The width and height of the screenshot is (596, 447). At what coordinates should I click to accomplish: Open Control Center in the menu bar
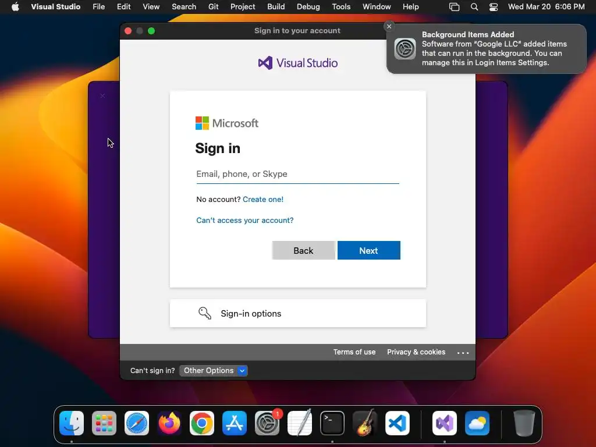click(x=494, y=7)
